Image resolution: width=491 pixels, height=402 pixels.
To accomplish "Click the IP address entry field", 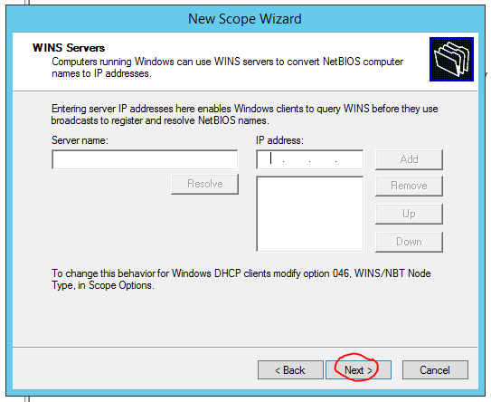I will [309, 159].
